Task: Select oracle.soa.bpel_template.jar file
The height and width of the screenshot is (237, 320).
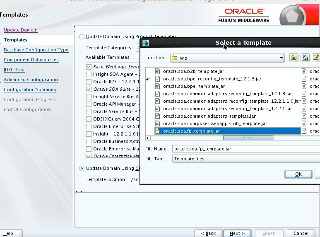Action: click(194, 86)
